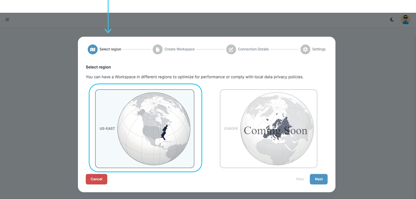Click the workspace regions description sentence
This screenshot has height=199, width=416.
coord(194,77)
